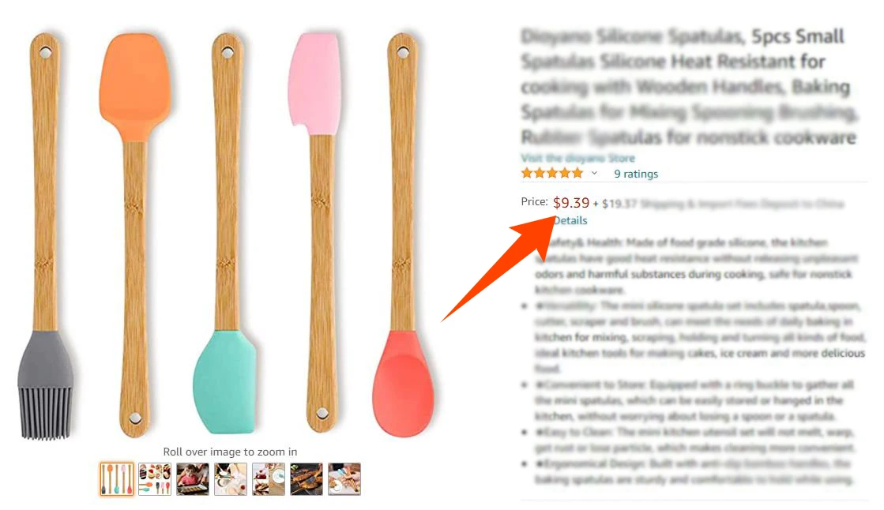Click the pink spatula head in image
This screenshot has width=884, height=510.
pyautogui.click(x=314, y=84)
